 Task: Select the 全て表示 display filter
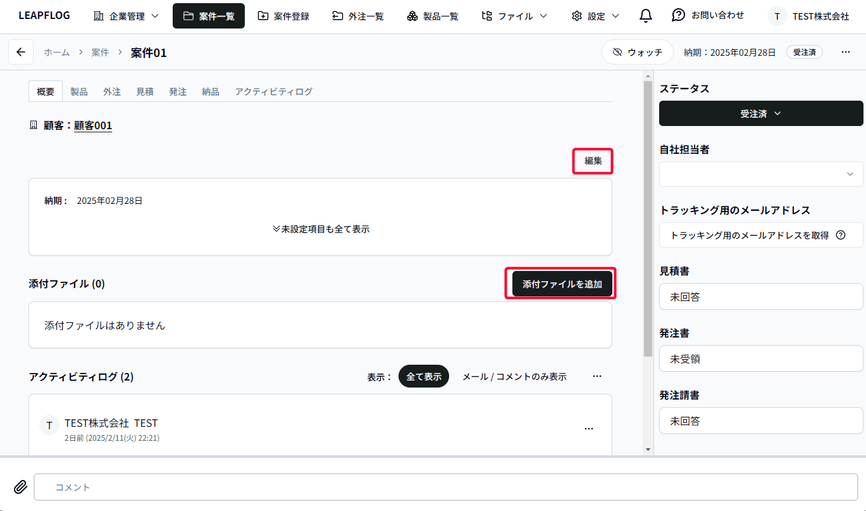pos(423,376)
